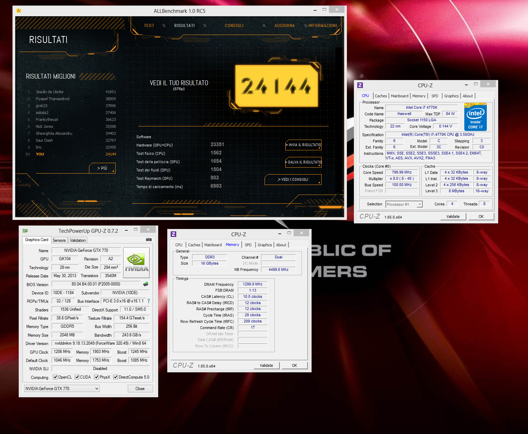Click the NB Frequency value 4499.6 MHz
528x434 pixels.
278,269
